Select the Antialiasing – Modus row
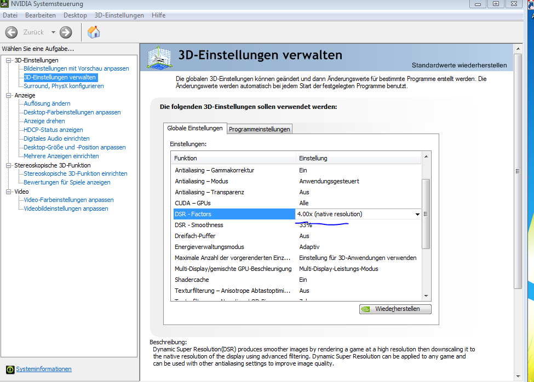The height and width of the screenshot is (382, 534). [297, 181]
